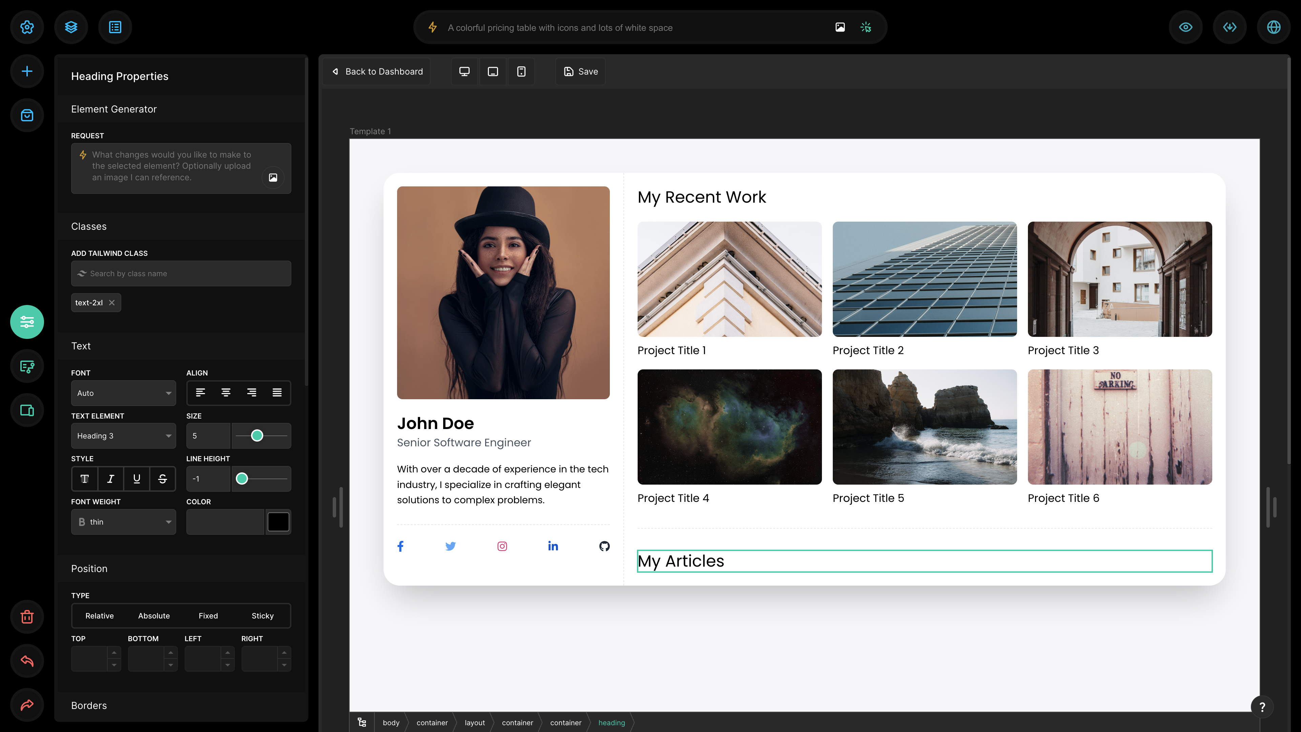Open the code export icon
This screenshot has height=732, width=1301.
pyautogui.click(x=1229, y=27)
